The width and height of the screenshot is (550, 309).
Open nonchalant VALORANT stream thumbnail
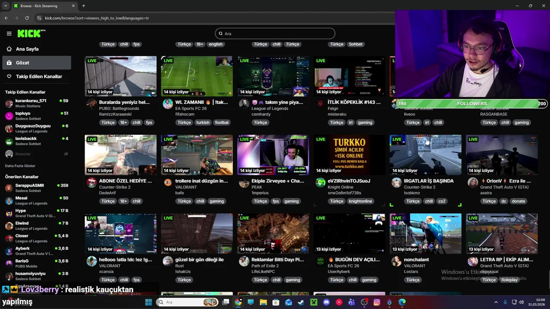click(x=425, y=233)
